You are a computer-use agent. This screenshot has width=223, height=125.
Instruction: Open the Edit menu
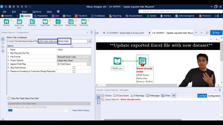pyautogui.click(x=14, y=11)
